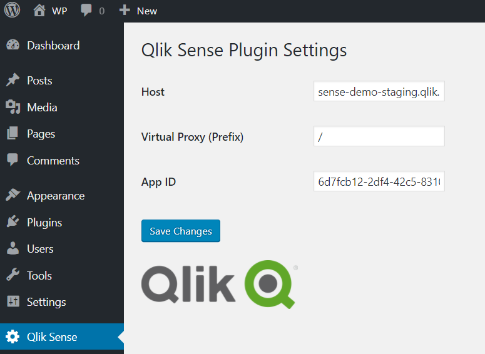This screenshot has width=485, height=354.
Task: Click the Posts pushpin icon
Action: pos(13,80)
